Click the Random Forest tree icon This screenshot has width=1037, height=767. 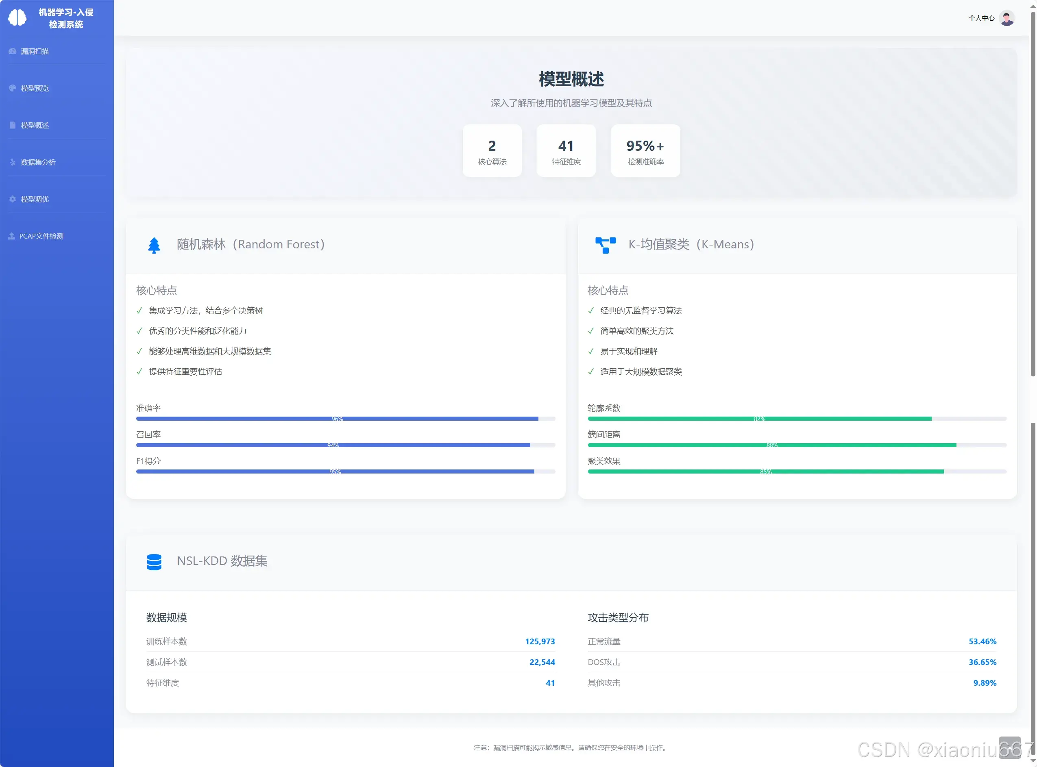(x=154, y=245)
